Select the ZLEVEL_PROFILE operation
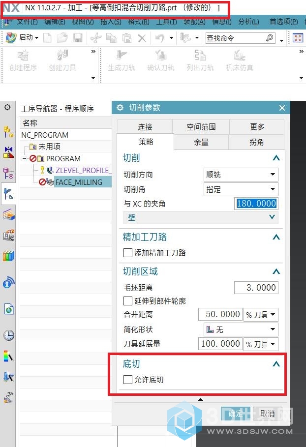The width and height of the screenshot is (306, 447). pyautogui.click(x=83, y=170)
